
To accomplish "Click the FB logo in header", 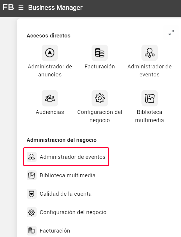I will [x=8, y=7].
